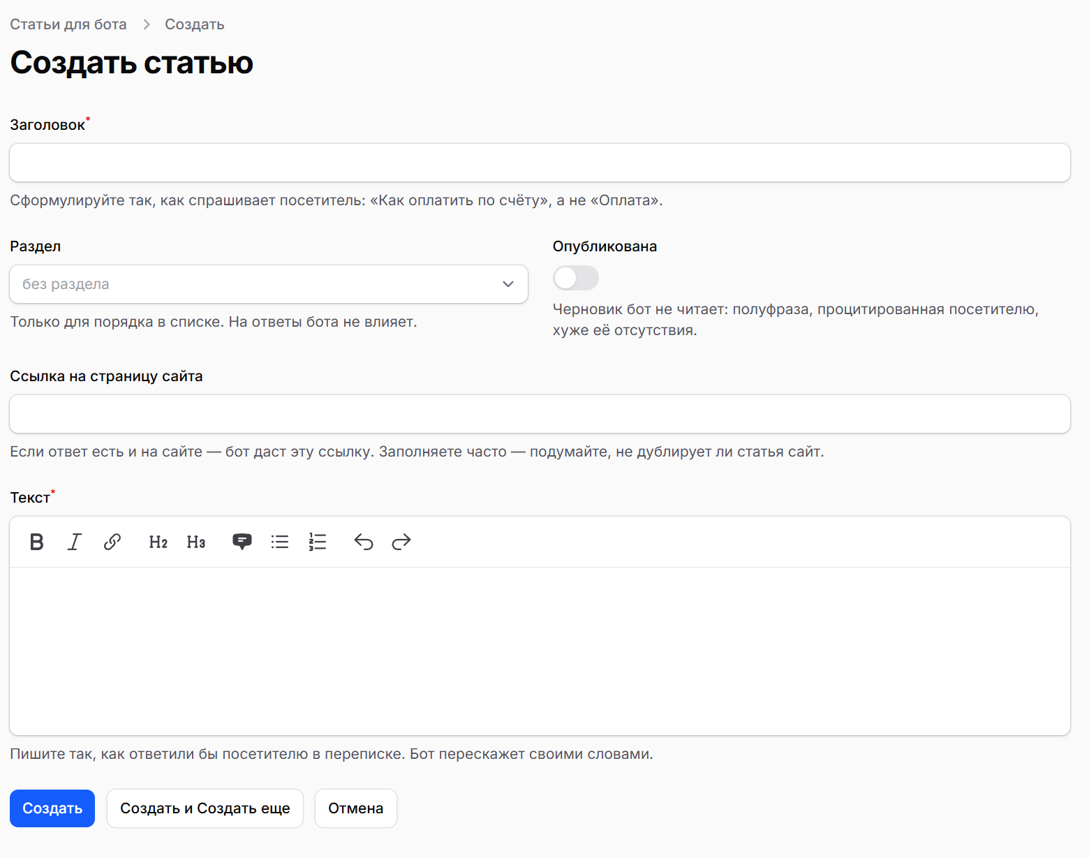Redo the last edit in the editor
Image resolution: width=1089 pixels, height=858 pixels.
401,542
